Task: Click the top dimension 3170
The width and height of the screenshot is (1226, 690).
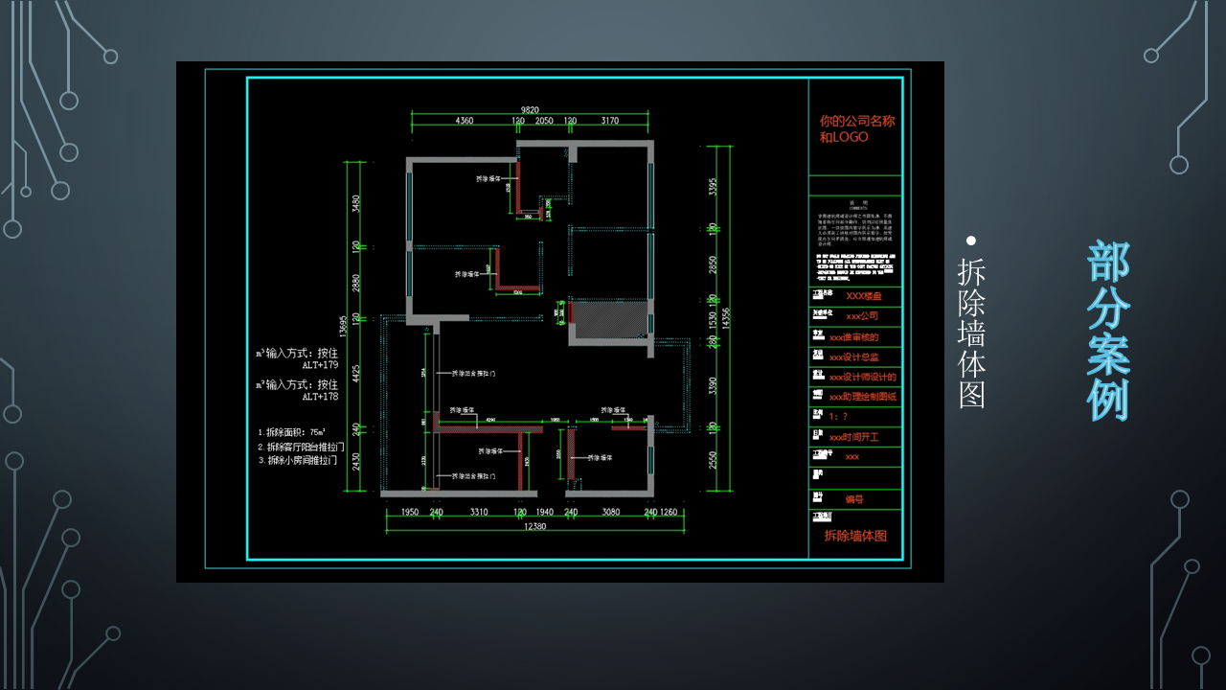Action: (x=610, y=122)
